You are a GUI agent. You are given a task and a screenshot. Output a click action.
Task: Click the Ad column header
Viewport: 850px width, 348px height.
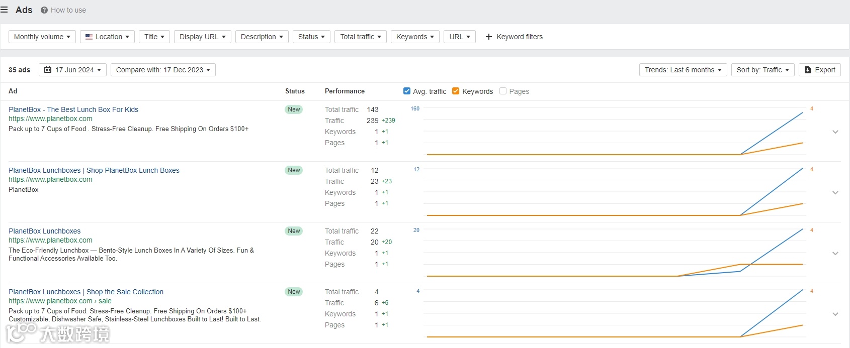click(13, 91)
